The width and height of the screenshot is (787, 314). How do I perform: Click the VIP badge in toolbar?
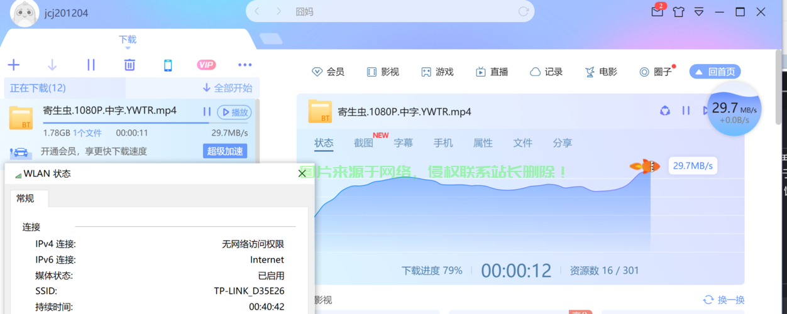pyautogui.click(x=206, y=65)
